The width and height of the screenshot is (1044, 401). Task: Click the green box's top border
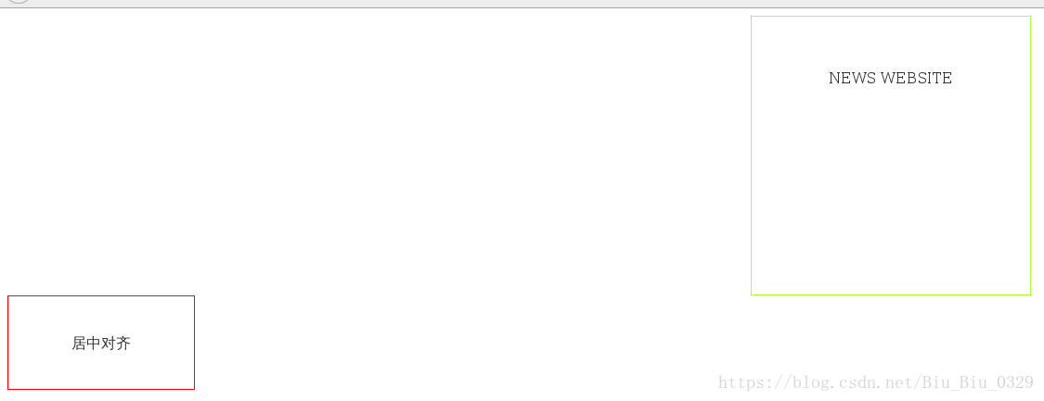click(890, 17)
